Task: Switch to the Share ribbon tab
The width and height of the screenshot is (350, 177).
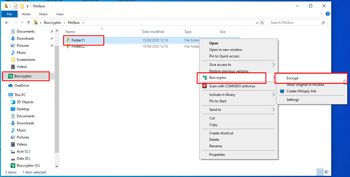Action: click(43, 14)
